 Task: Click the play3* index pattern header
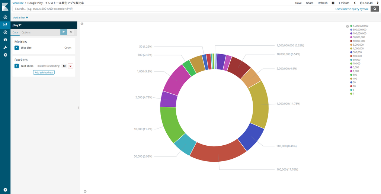coord(44,25)
